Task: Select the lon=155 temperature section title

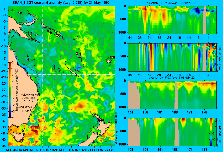Action: [172, 3]
